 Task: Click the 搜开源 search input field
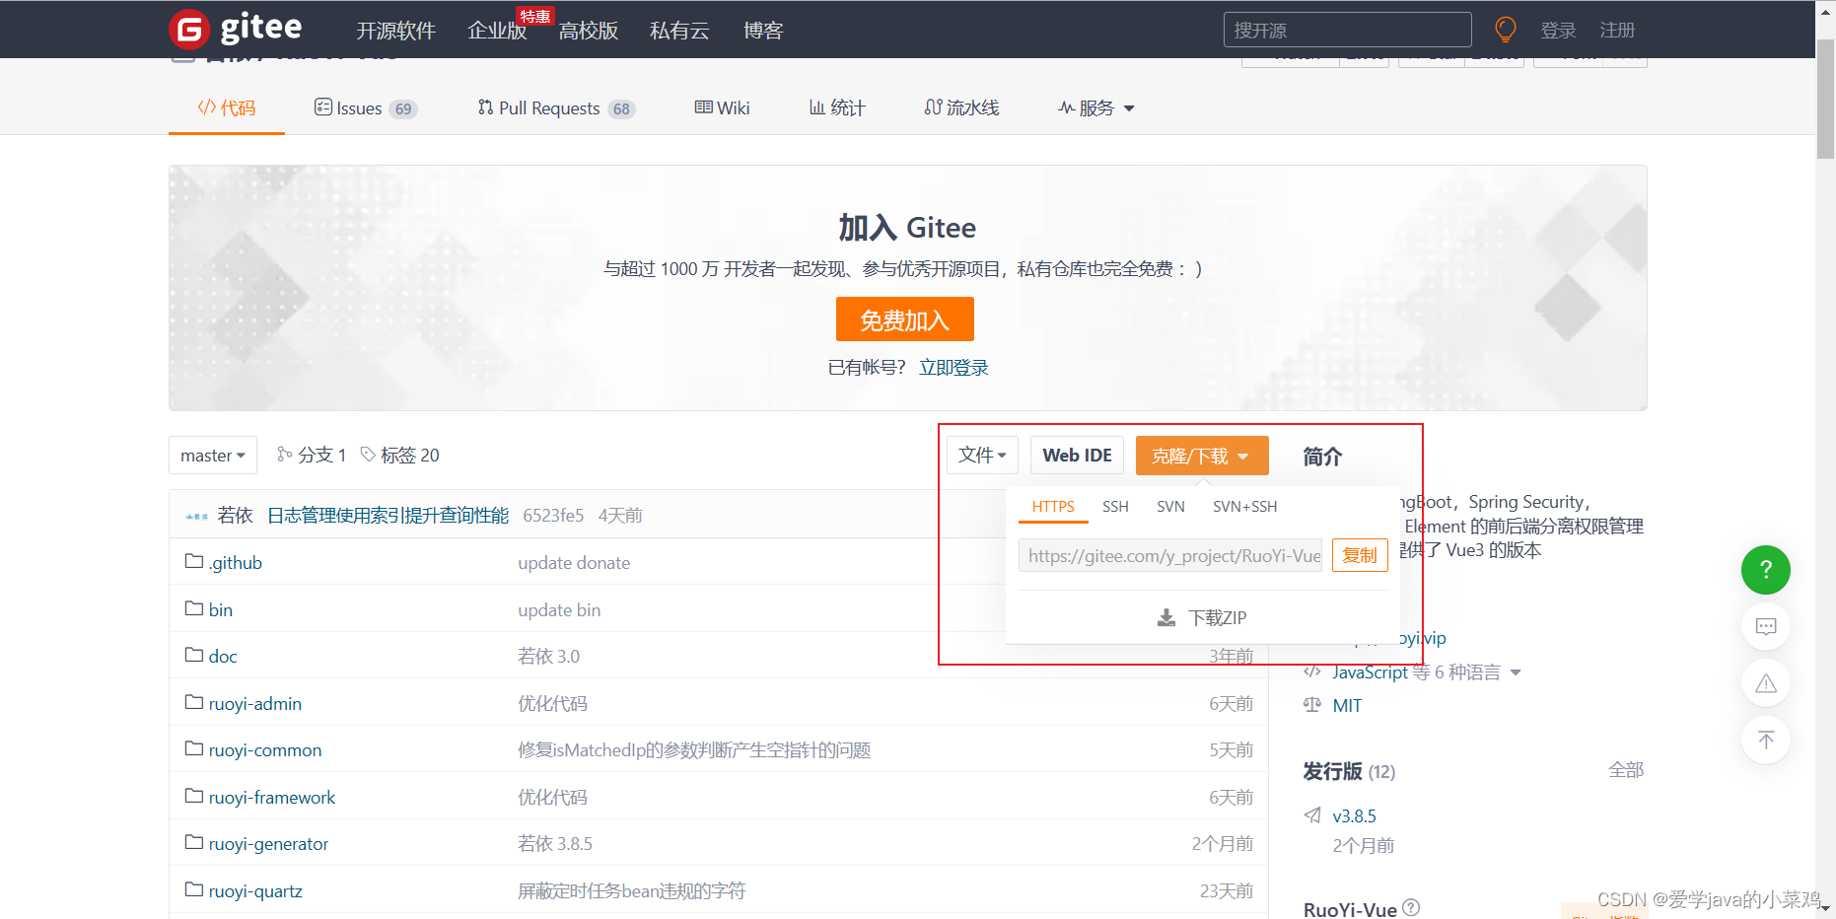(1347, 30)
